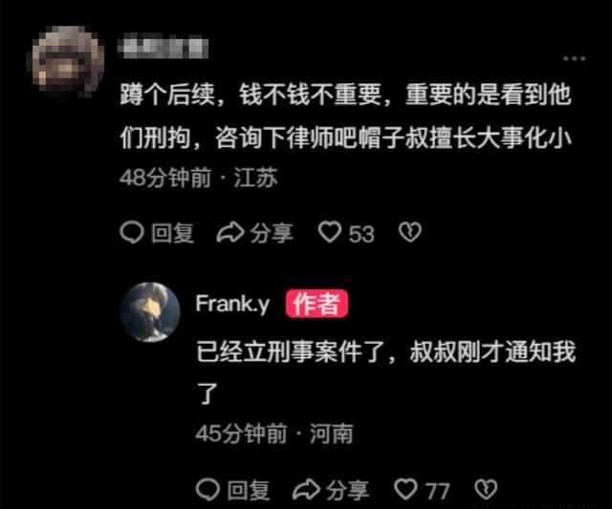Open the three-dot more options menu
Viewport: 612px width, 509px height.
pos(574,59)
